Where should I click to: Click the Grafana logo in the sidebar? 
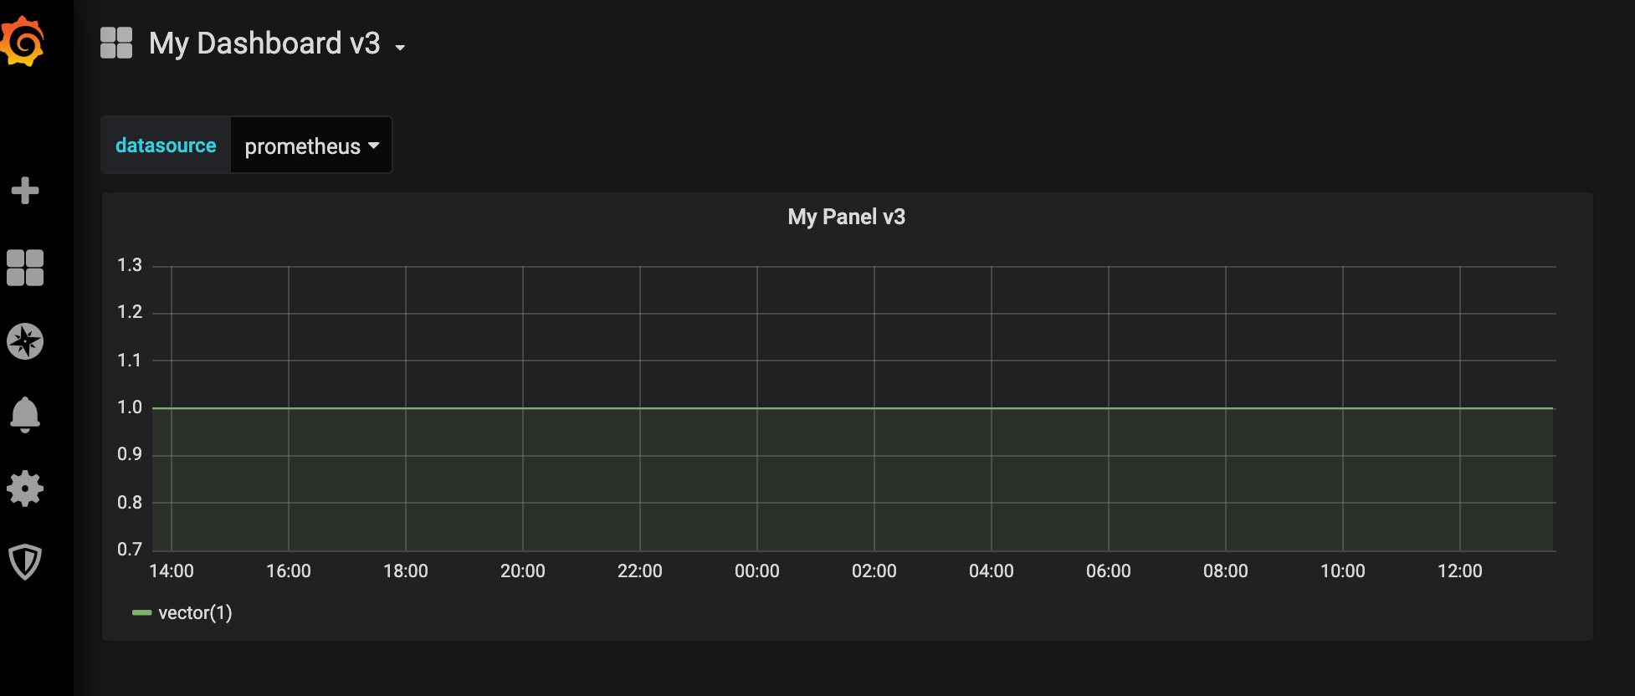tap(23, 42)
